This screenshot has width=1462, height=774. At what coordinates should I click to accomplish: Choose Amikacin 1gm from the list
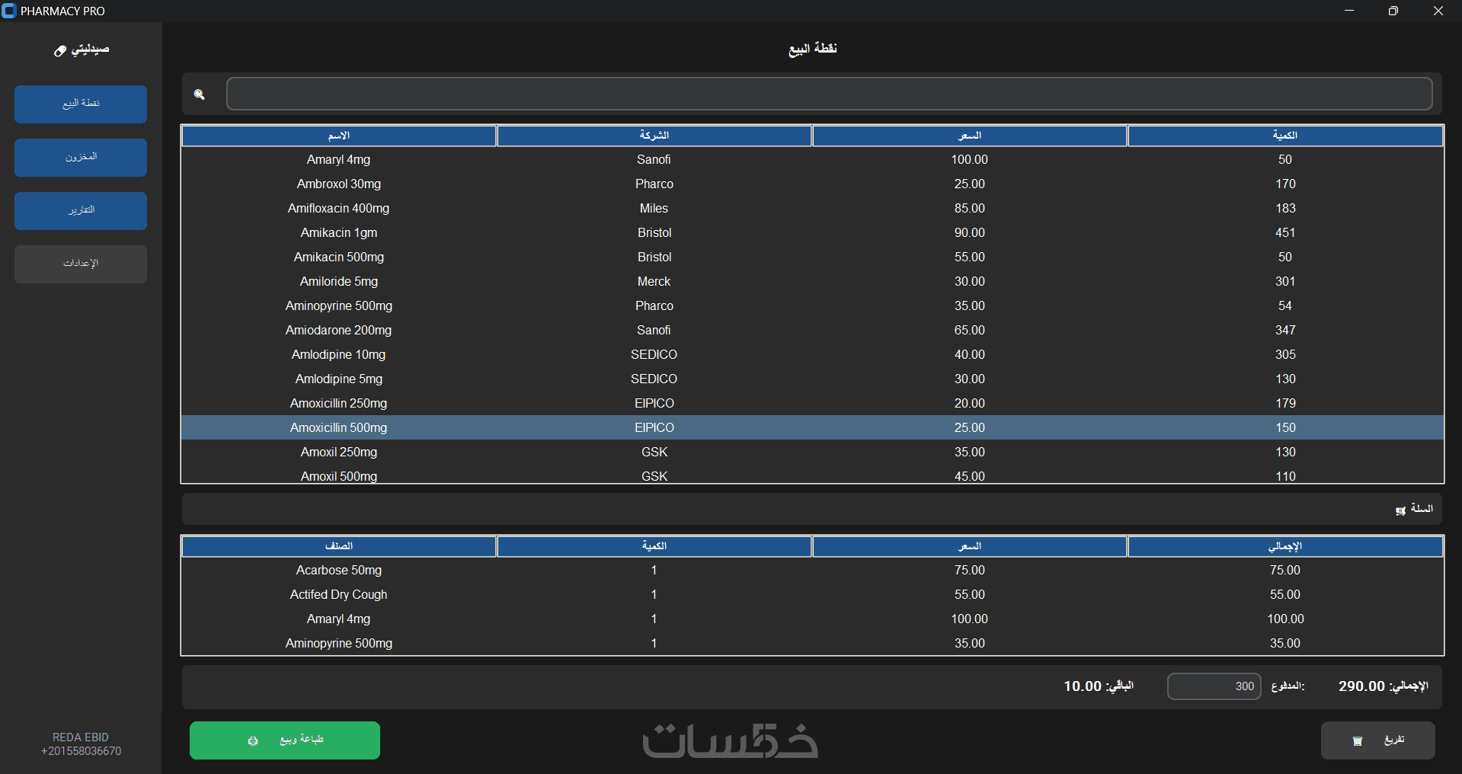tap(812, 232)
